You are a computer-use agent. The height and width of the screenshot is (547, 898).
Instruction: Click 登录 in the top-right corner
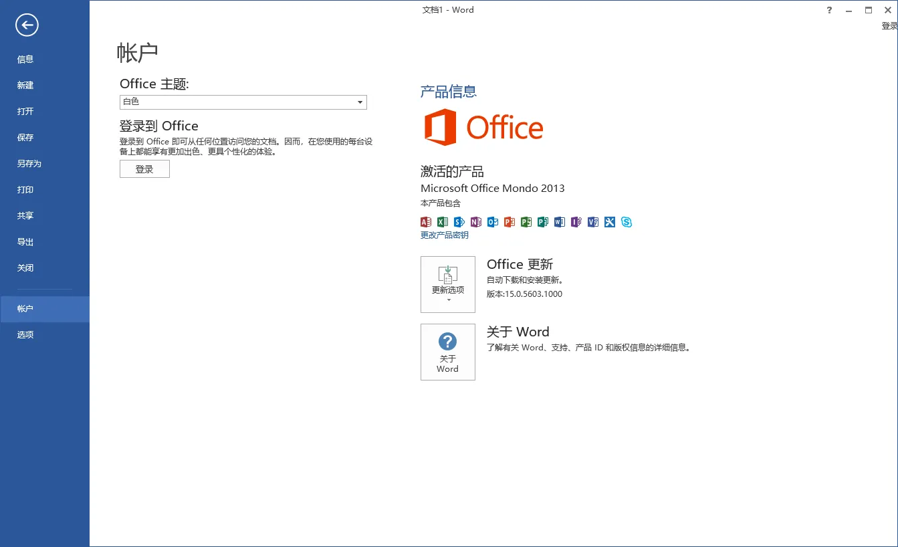click(889, 26)
